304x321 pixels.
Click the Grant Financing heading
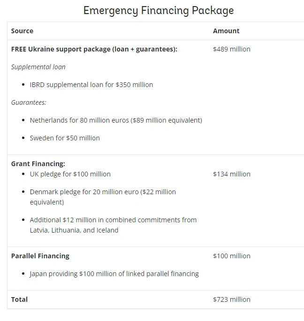[x=38, y=164]
